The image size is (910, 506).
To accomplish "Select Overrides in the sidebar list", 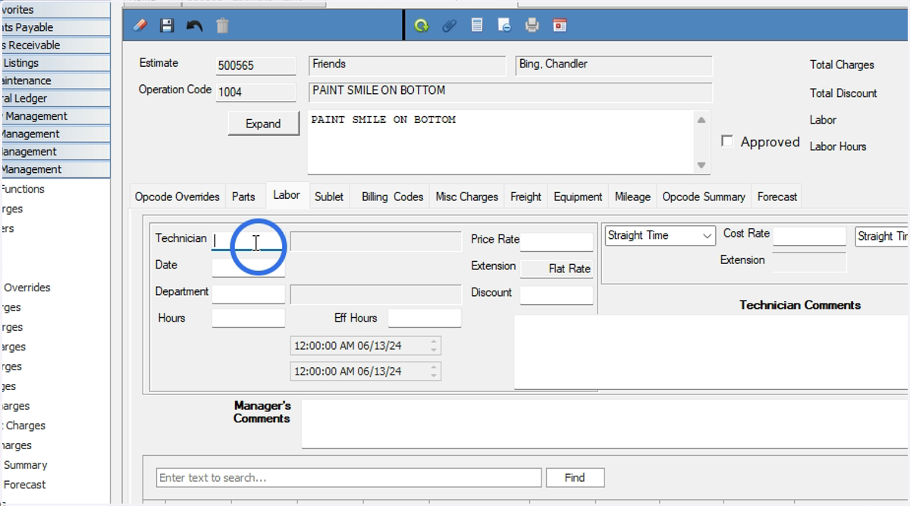I will (x=27, y=288).
